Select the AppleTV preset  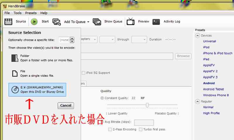(x=209, y=65)
